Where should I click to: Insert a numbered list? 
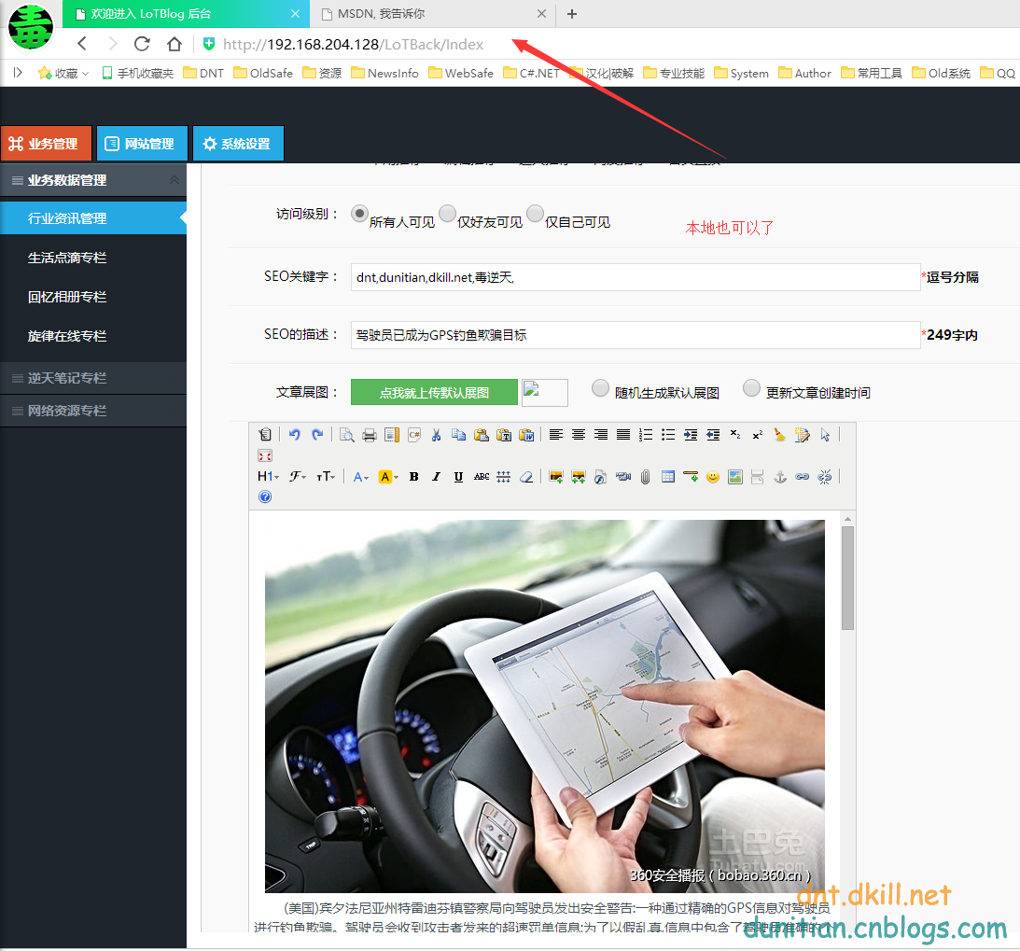pyautogui.click(x=645, y=435)
